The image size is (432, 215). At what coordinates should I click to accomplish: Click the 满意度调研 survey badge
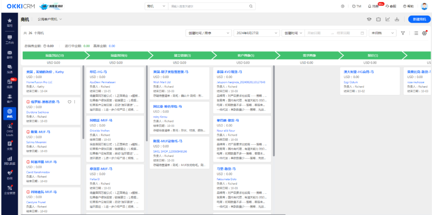(52, 6)
